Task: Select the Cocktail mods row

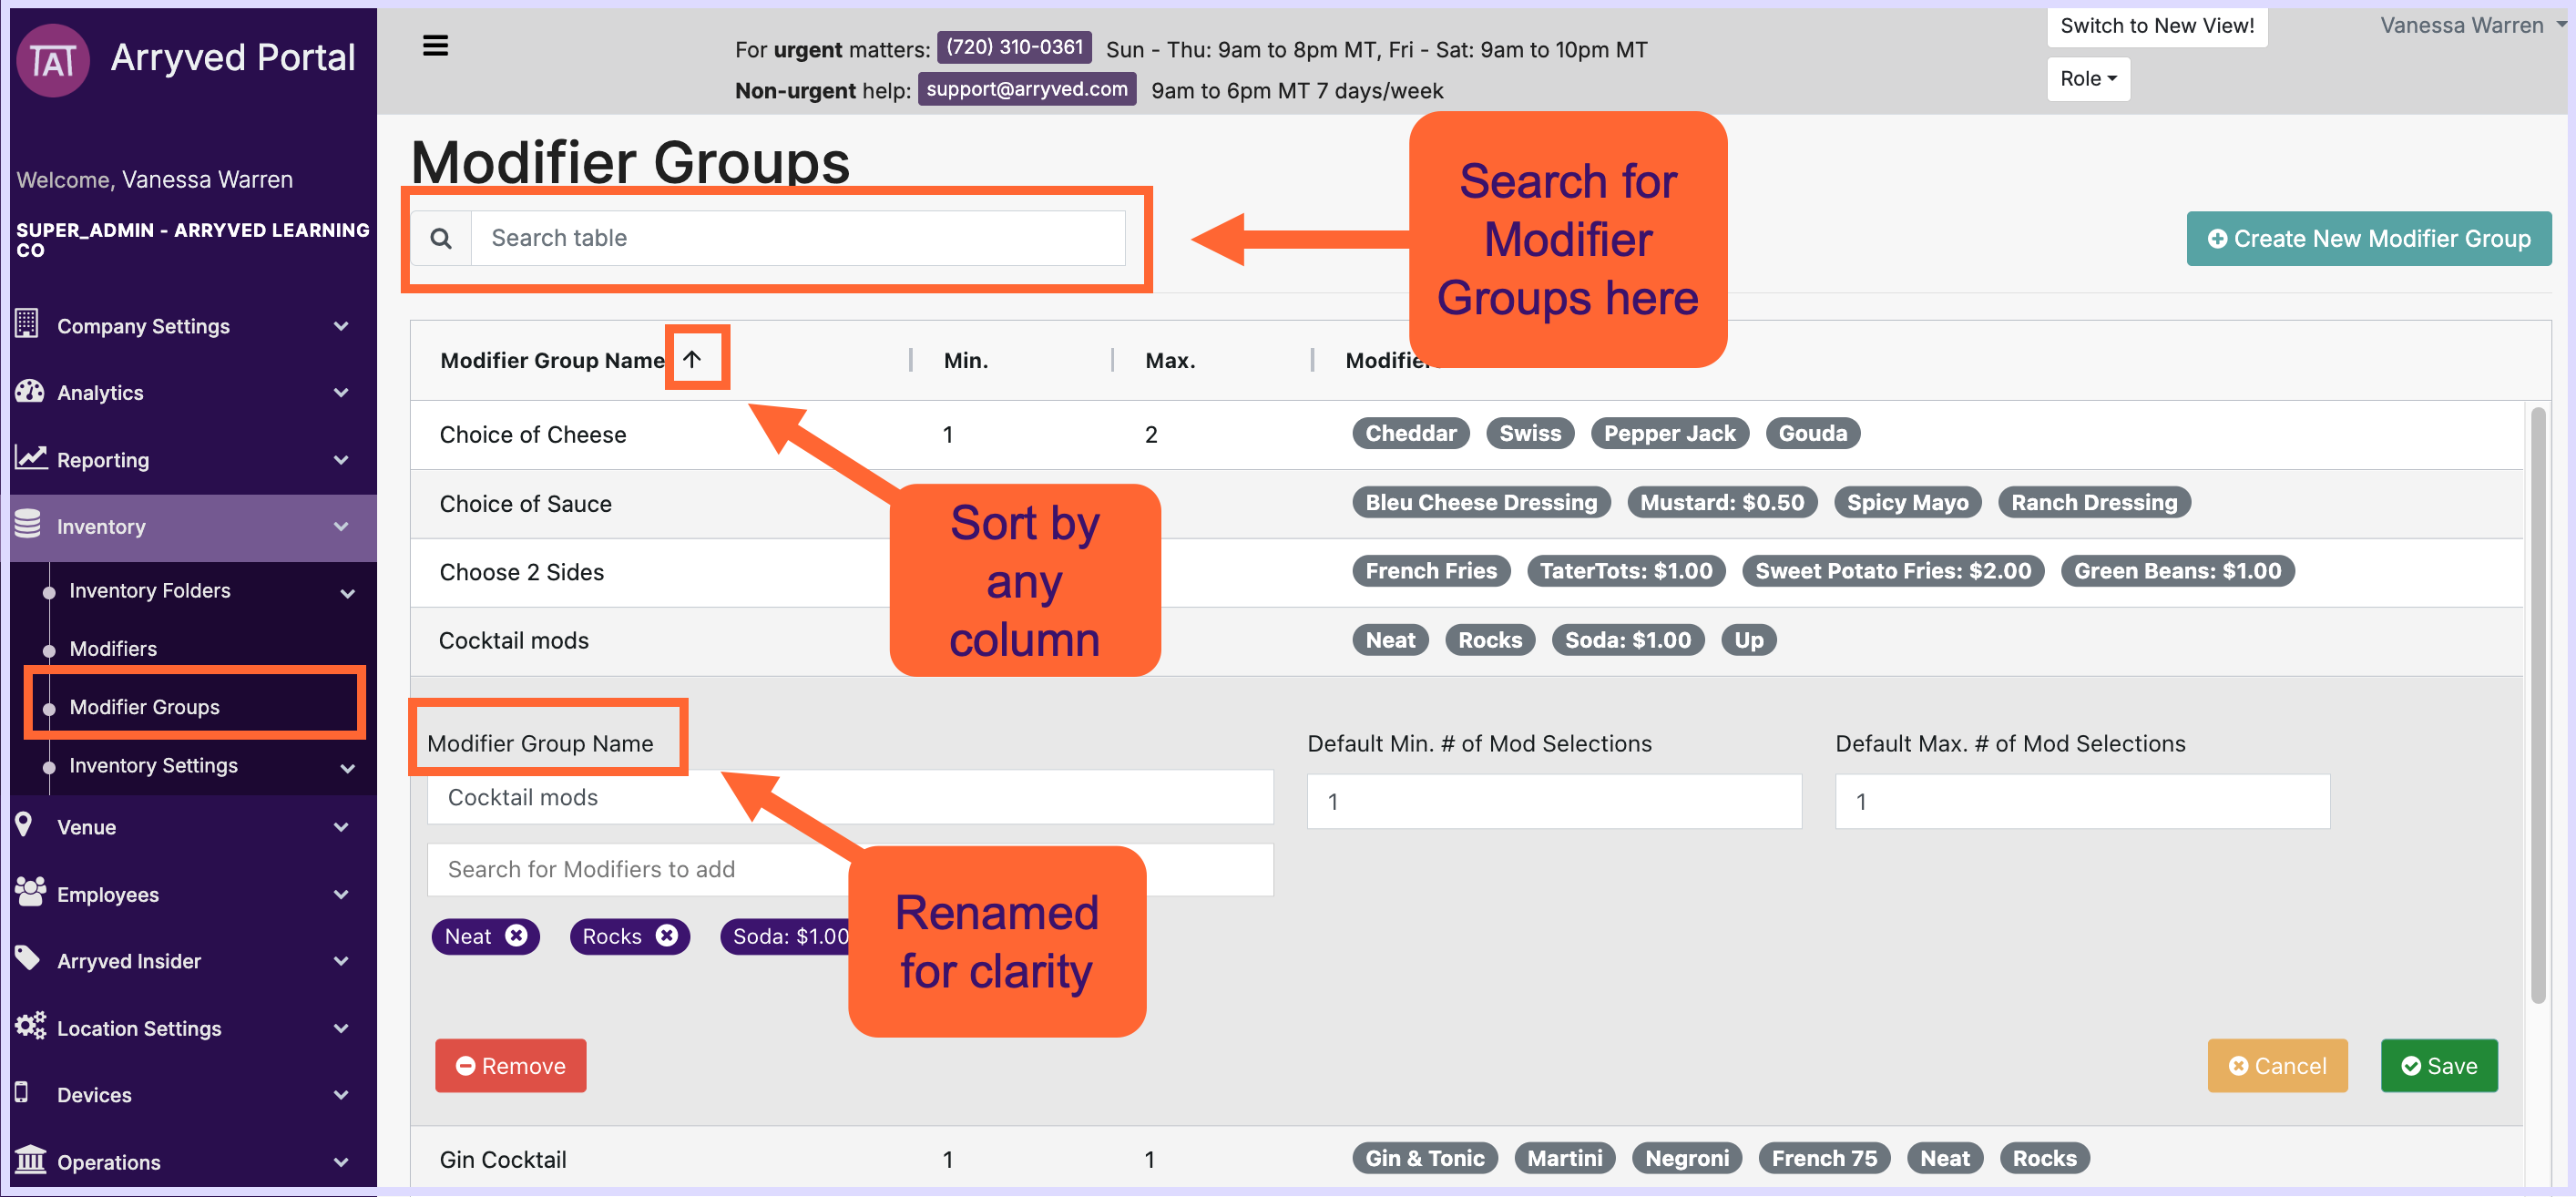Action: pyautogui.click(x=1466, y=641)
